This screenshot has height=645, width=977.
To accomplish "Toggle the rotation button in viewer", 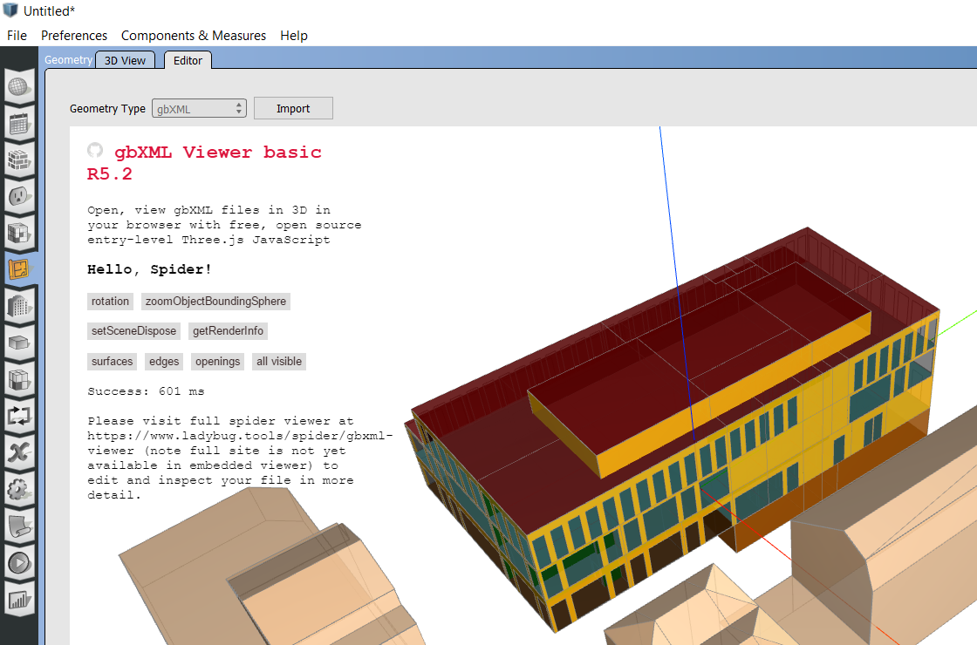I will click(x=110, y=302).
